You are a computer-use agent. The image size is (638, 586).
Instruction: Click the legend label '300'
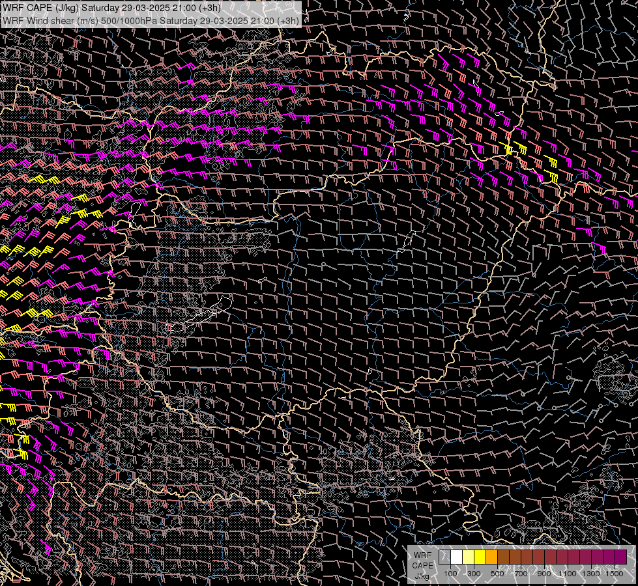point(474,574)
